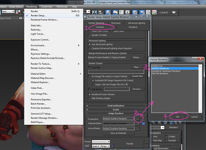Click the Mirror tool icon
The height and width of the screenshot is (150, 206).
94,12
